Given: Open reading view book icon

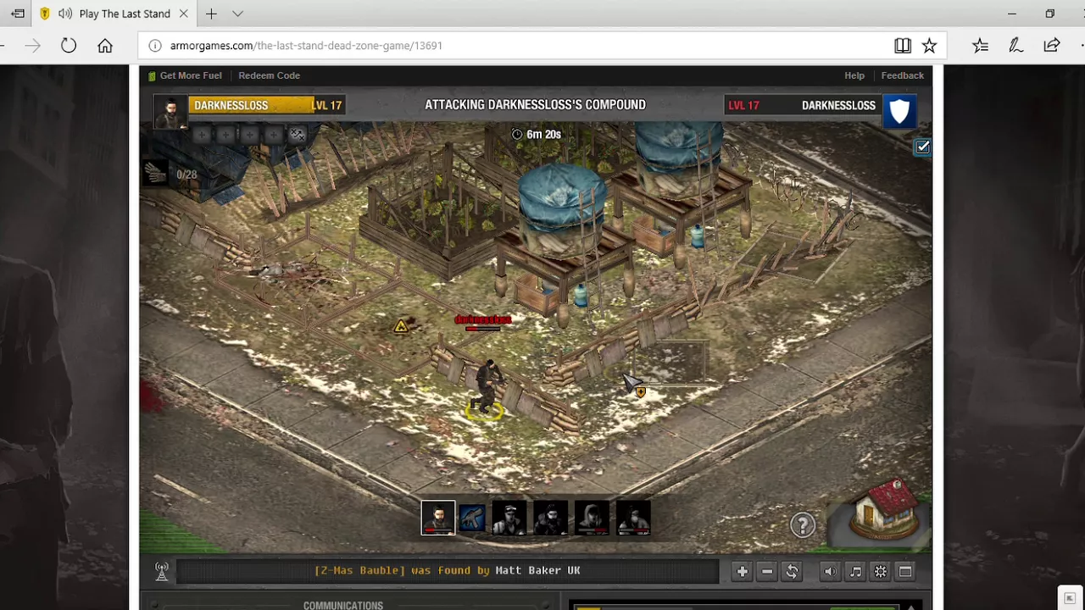Looking at the screenshot, I should (x=903, y=46).
